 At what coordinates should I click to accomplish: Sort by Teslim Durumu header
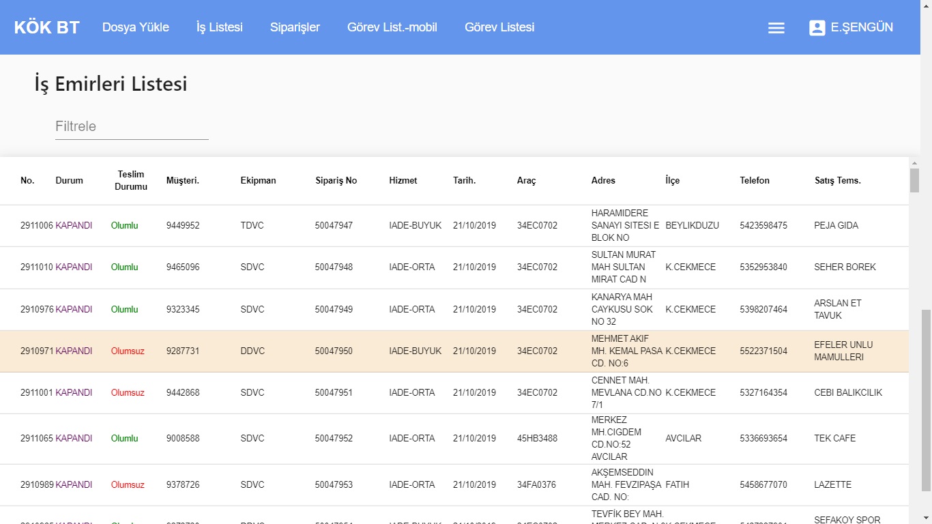(131, 181)
